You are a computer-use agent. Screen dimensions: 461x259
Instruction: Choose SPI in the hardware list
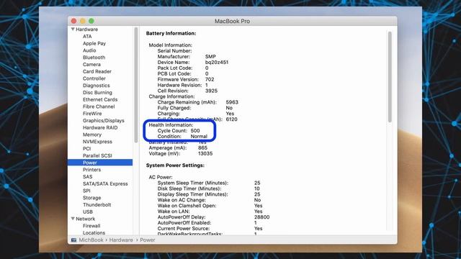coord(86,191)
